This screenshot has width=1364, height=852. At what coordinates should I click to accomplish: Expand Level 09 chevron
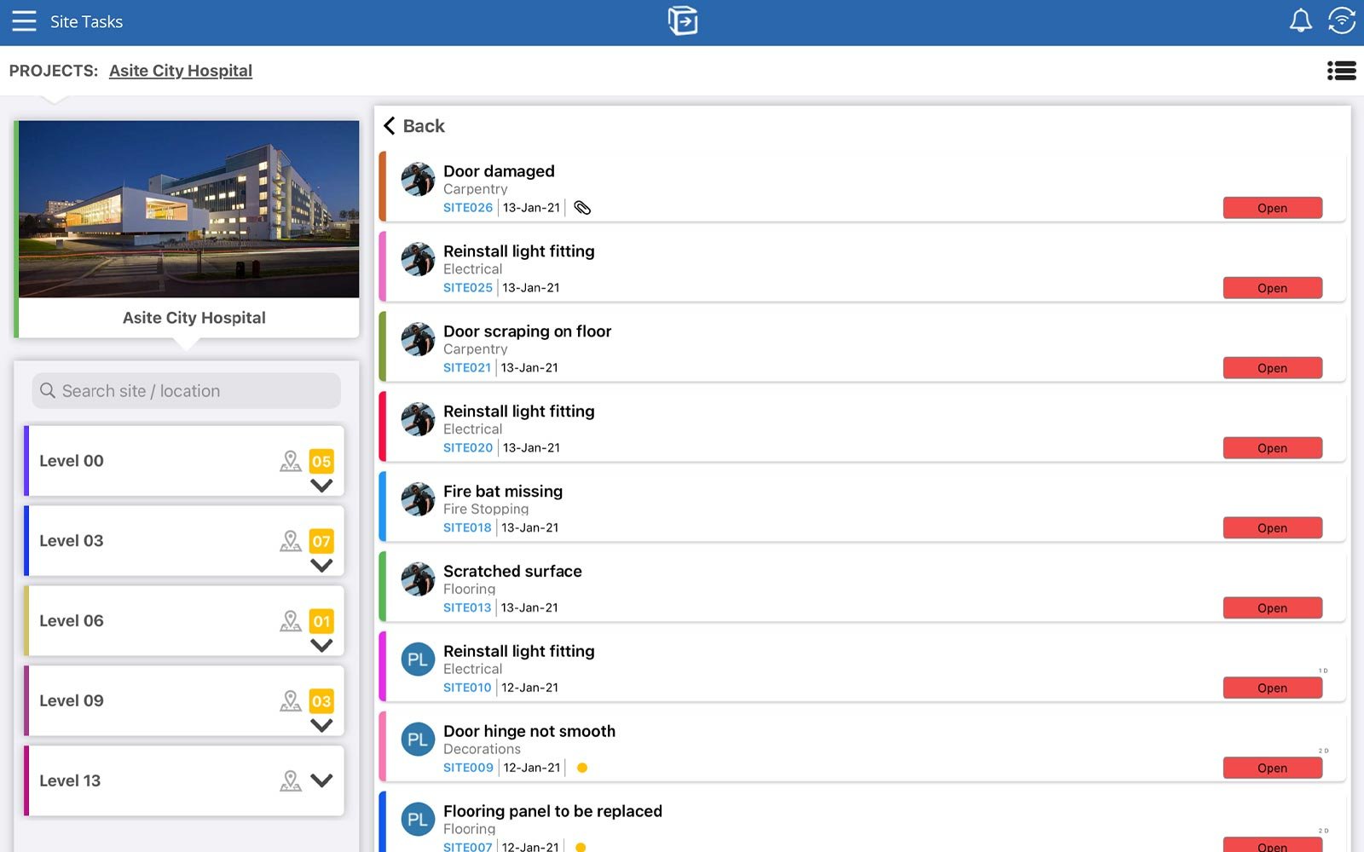point(321,726)
